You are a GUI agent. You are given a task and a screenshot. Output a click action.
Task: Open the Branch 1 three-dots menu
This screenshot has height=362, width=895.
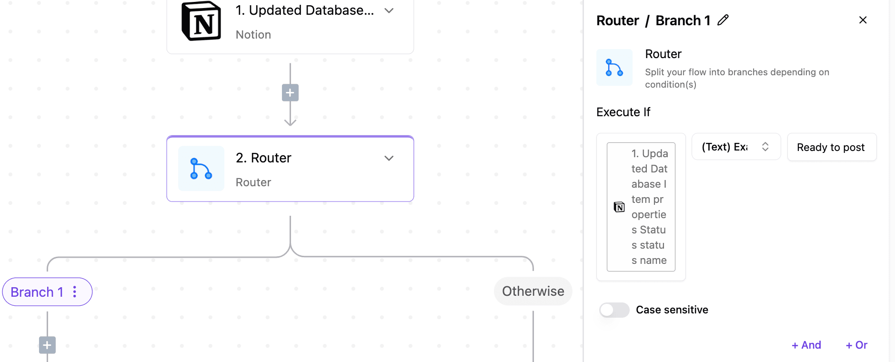[75, 292]
